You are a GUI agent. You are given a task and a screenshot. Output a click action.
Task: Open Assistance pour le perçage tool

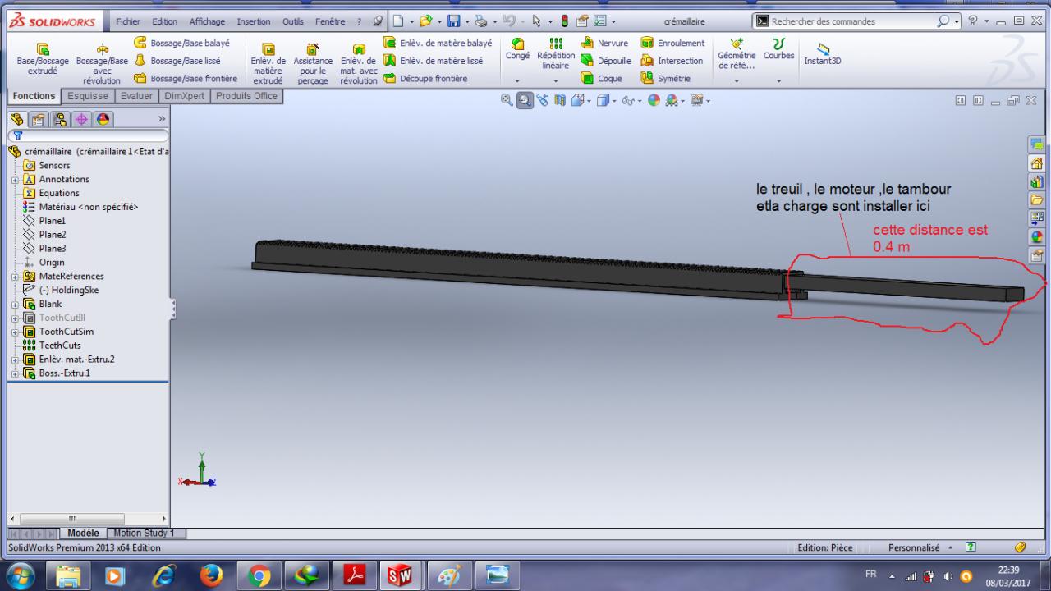[313, 64]
